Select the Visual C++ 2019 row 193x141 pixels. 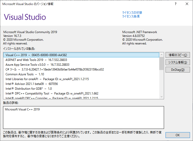(81, 55)
